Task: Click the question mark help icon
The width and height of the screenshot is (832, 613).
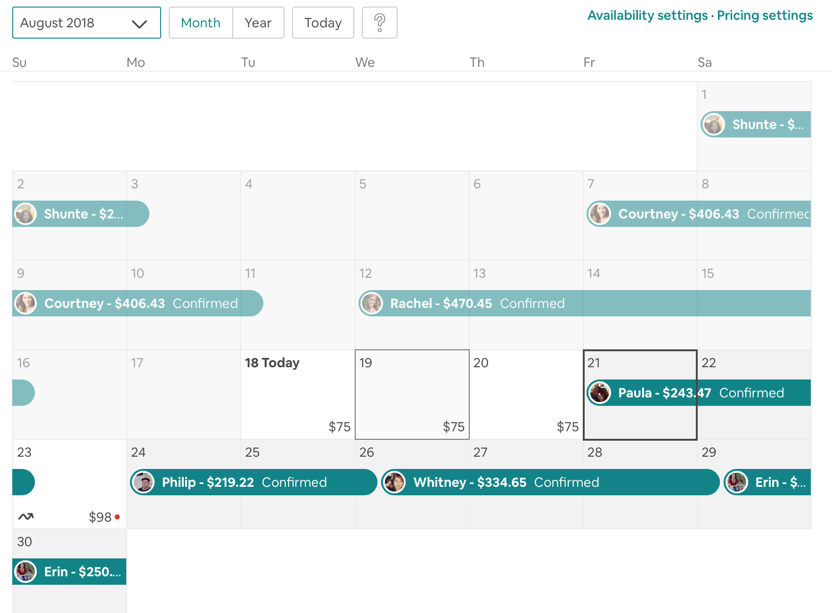Action: click(x=379, y=23)
